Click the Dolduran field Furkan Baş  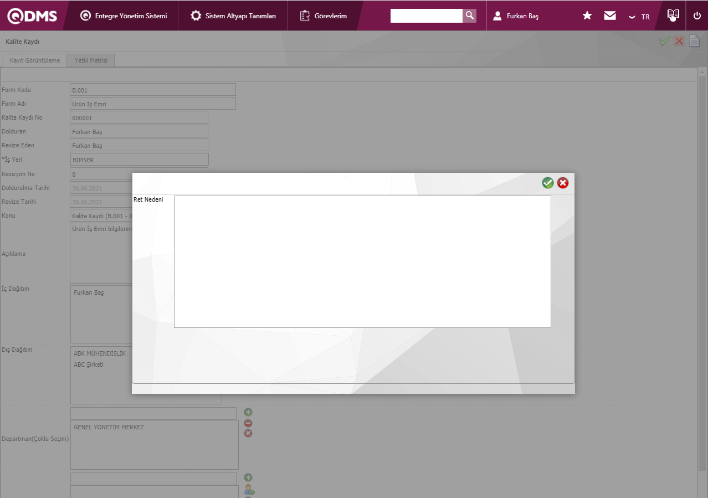coord(139,131)
